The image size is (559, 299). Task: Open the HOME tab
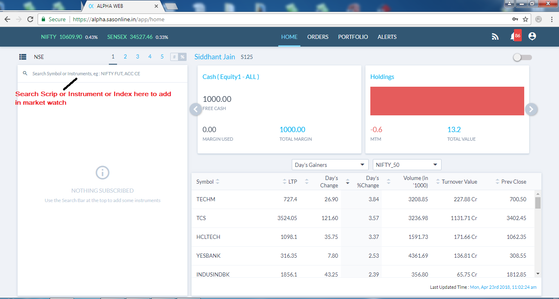click(289, 37)
